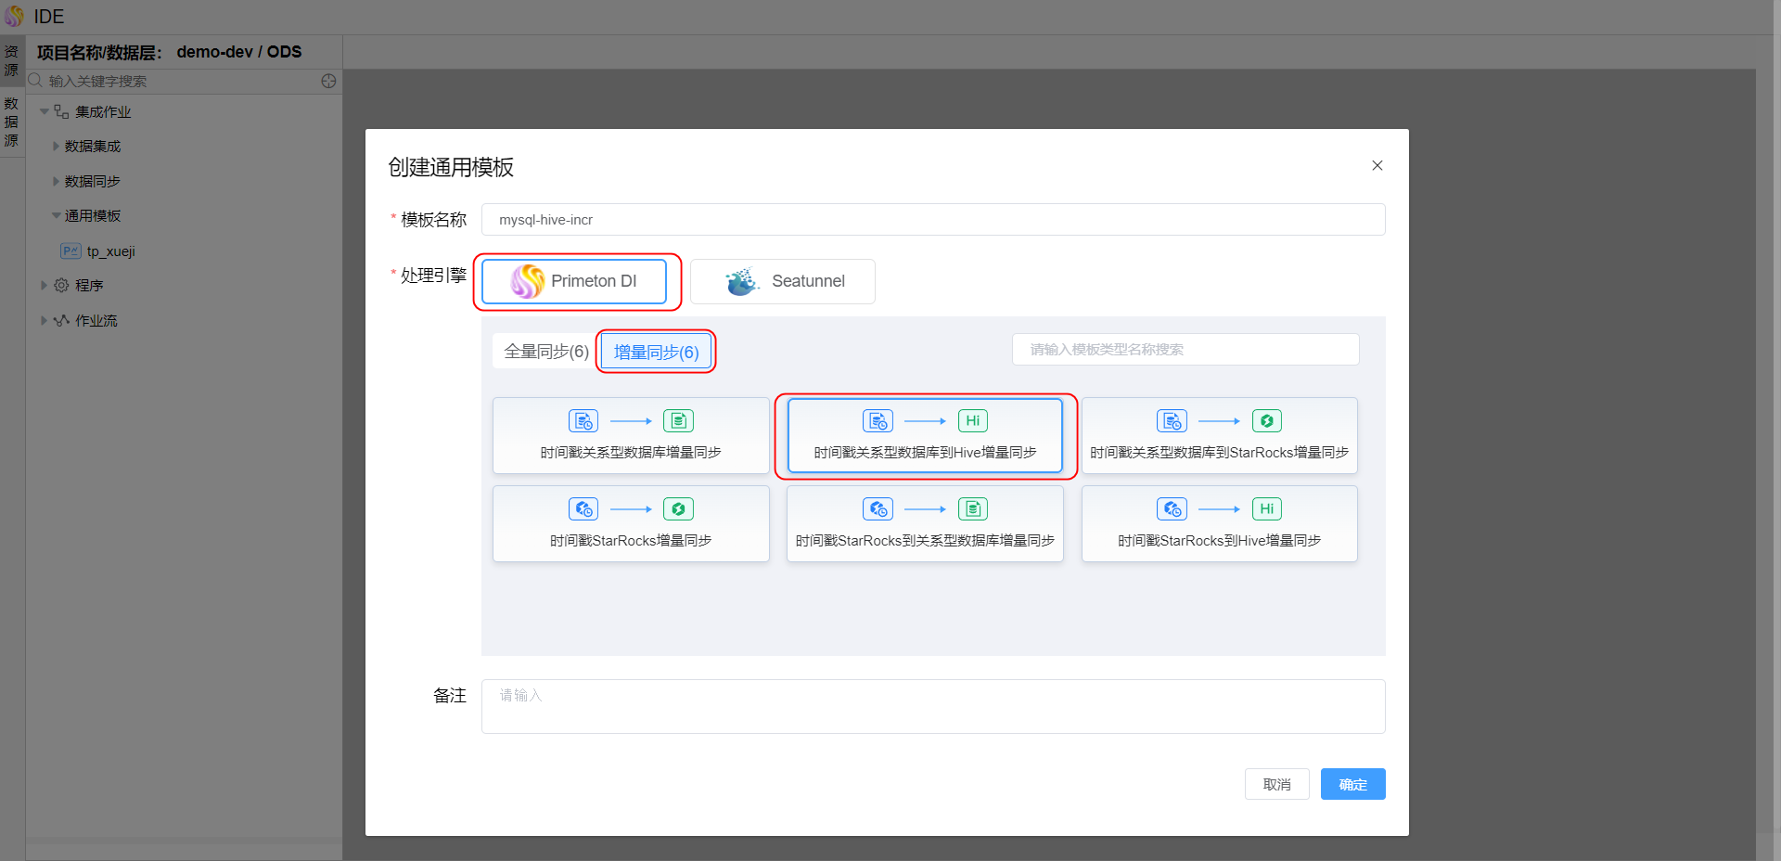Image resolution: width=1781 pixels, height=861 pixels.
Task: Expand the 作业流 tree node
Action: tap(44, 321)
